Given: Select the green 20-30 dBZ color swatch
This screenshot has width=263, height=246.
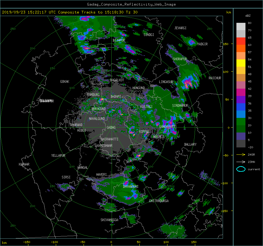Looking at the screenshot, I should 241,121.
